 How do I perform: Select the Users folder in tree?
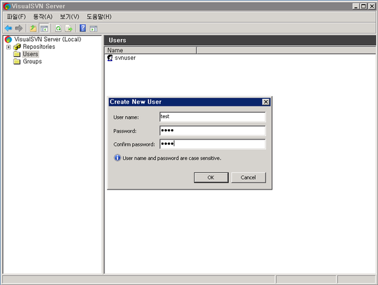(x=30, y=54)
